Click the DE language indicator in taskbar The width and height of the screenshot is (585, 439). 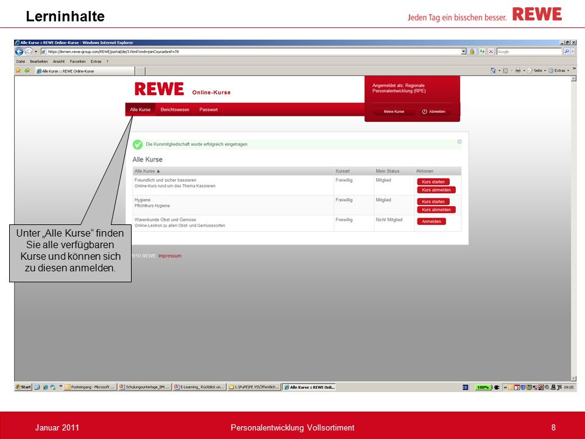pos(465,388)
